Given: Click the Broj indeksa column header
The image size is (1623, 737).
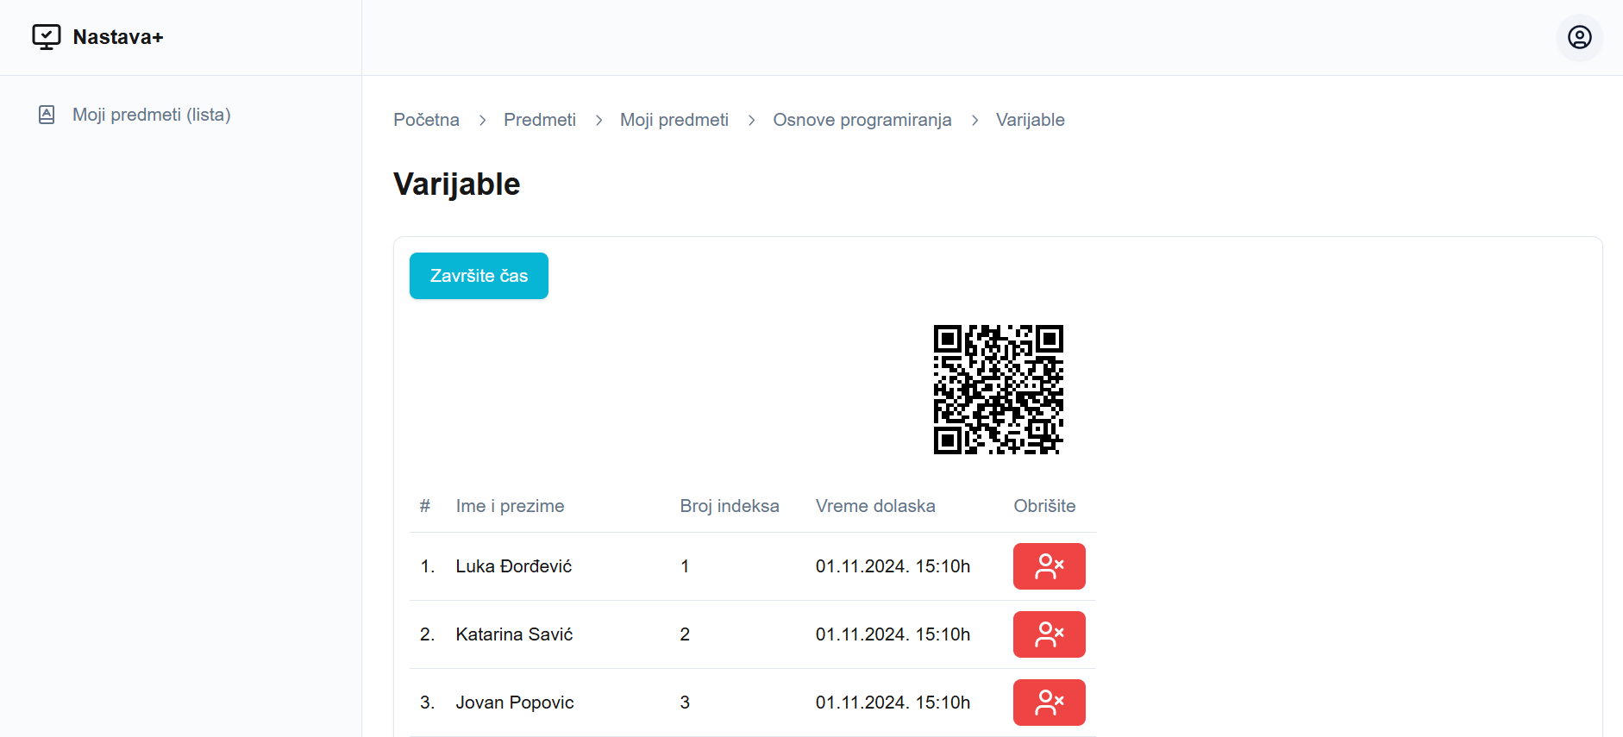Looking at the screenshot, I should 729,506.
